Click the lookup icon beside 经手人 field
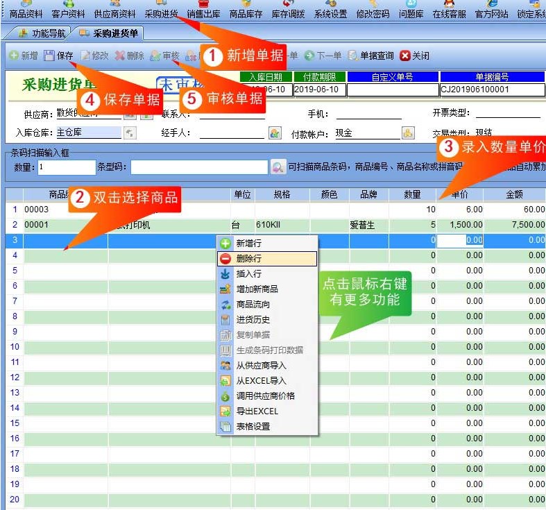This screenshot has width=546, height=510. [x=275, y=133]
